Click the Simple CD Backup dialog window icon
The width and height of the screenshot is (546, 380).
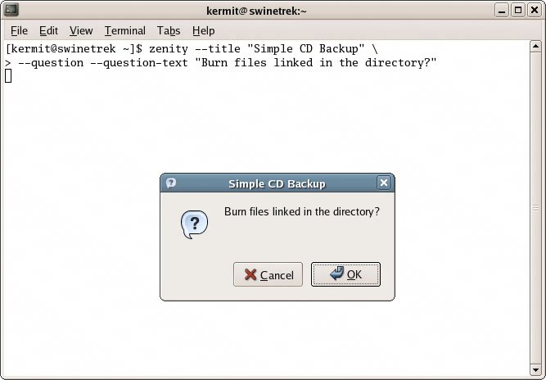pos(171,183)
